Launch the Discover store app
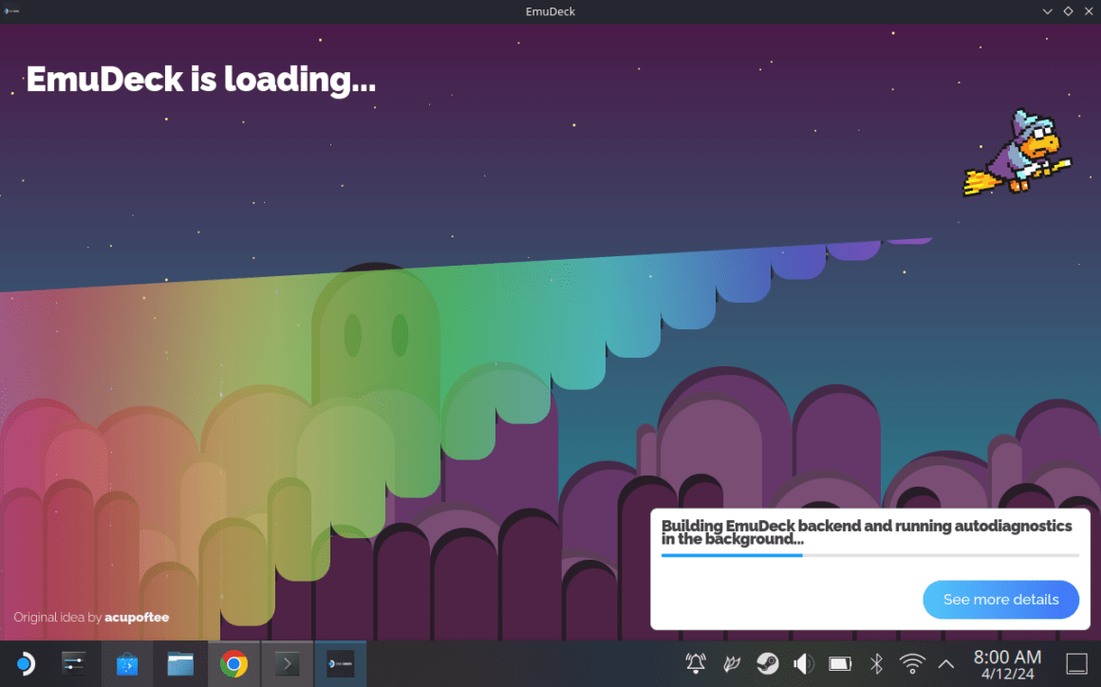1101x687 pixels. click(x=127, y=664)
